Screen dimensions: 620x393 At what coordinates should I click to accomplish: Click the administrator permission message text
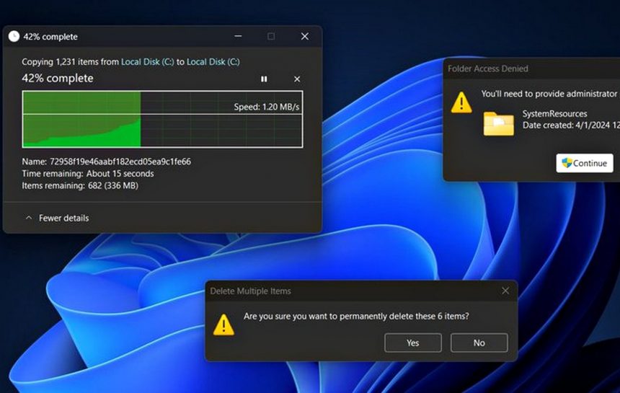point(550,94)
